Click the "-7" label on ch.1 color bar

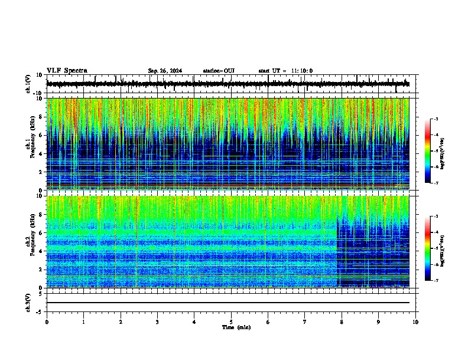(x=435, y=183)
